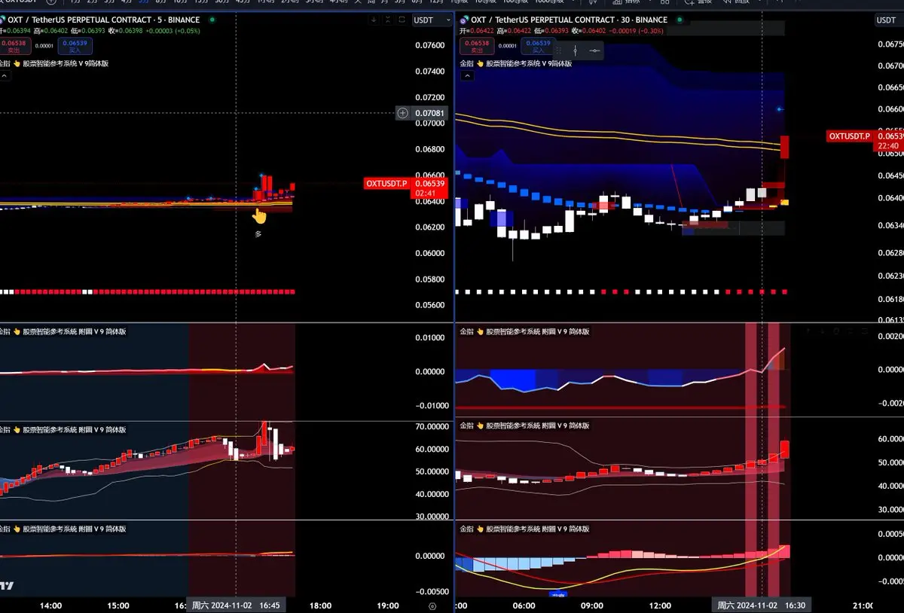Click the 06:00 label on right time axis
Screen dimensions: 904x613
[x=524, y=605]
